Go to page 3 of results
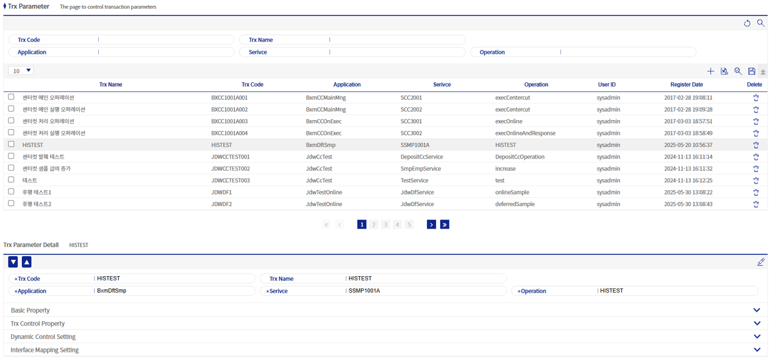Image resolution: width=772 pixels, height=364 pixels. pyautogui.click(x=385, y=224)
